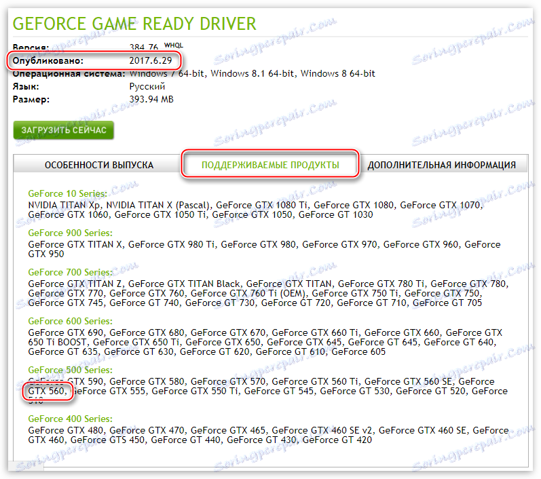Click GeForce GTS 450 entry
Image resolution: width=541 pixels, height=479 pixels.
click(x=107, y=440)
